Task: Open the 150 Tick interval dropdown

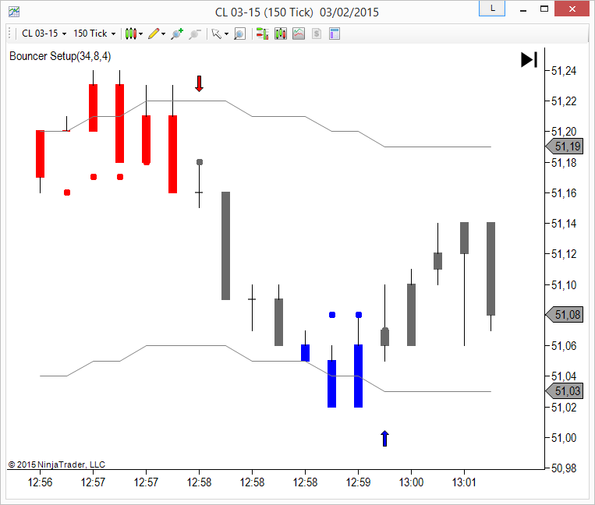Action: click(94, 34)
